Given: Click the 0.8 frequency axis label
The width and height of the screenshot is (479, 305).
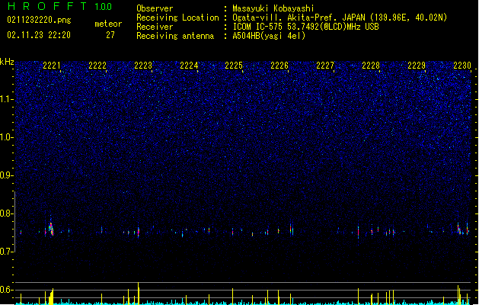Looking at the screenshot, I should [6, 213].
